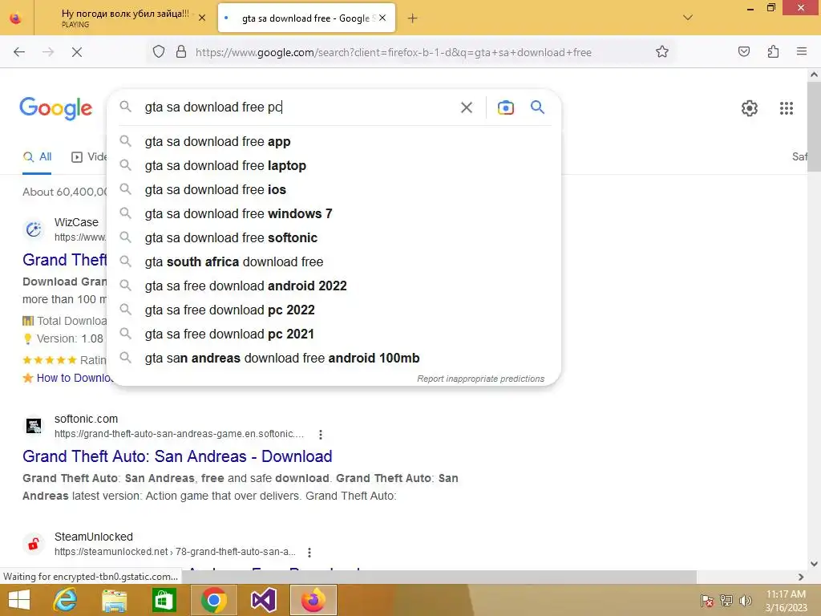Screen dimensions: 821x616
Task: Open the Google apps grid
Action: click(786, 108)
